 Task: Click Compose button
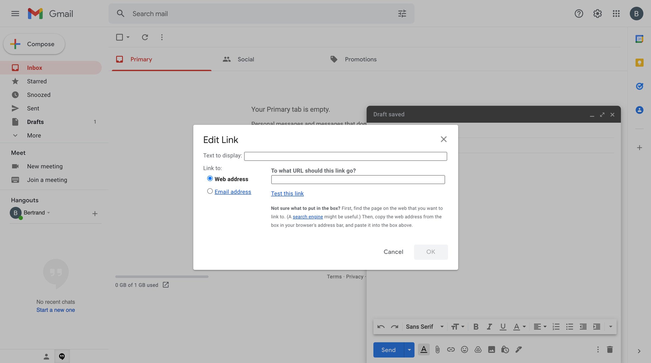[x=34, y=44]
